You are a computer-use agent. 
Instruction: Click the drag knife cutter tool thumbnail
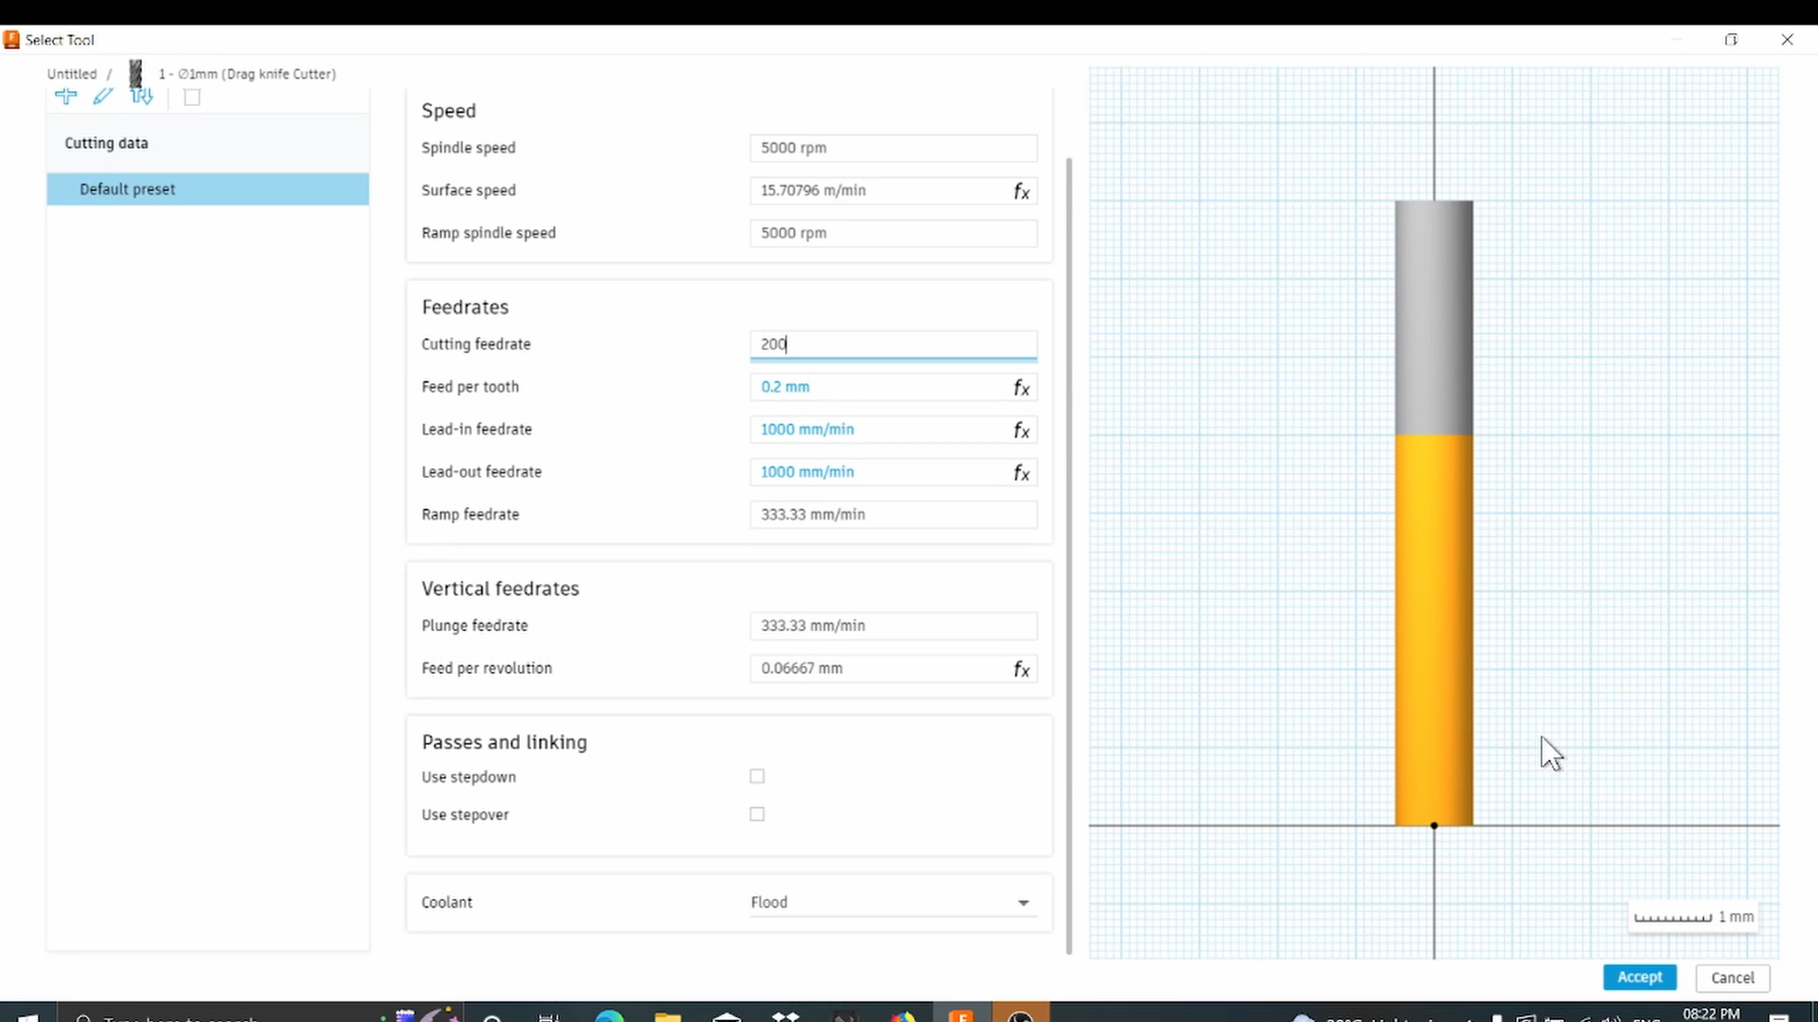135,74
